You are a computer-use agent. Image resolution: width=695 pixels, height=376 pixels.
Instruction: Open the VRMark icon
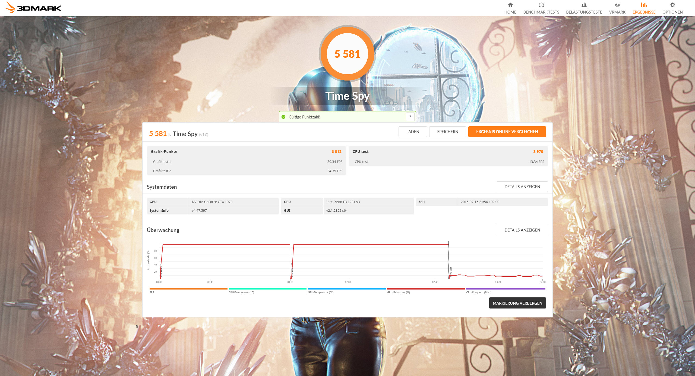click(x=617, y=5)
